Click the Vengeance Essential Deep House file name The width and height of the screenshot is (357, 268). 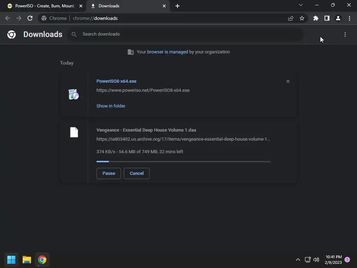[146, 130]
